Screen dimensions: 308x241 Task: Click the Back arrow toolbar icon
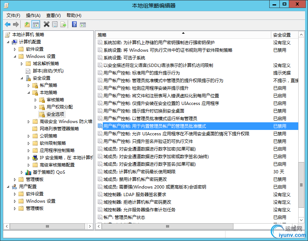pos(8,25)
